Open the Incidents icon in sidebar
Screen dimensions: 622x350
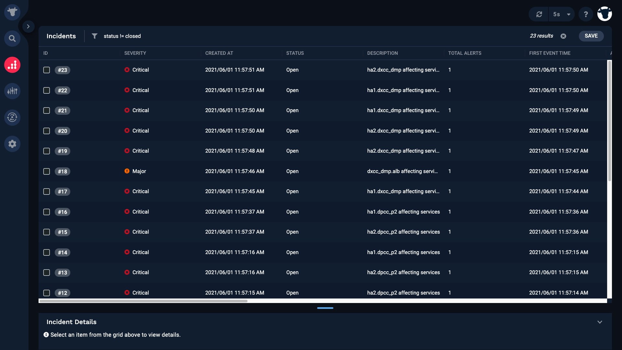12,65
